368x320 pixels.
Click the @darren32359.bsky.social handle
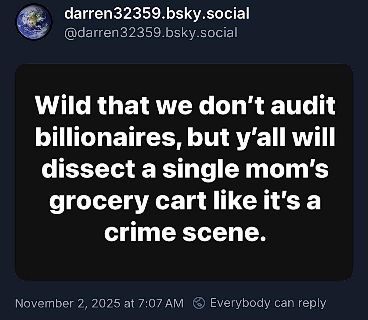151,33
